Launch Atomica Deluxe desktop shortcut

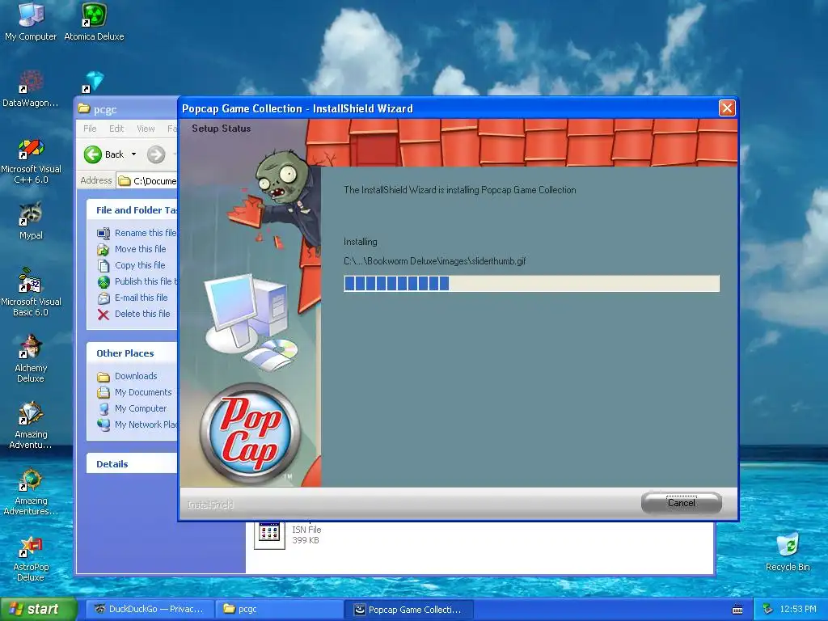(94, 21)
